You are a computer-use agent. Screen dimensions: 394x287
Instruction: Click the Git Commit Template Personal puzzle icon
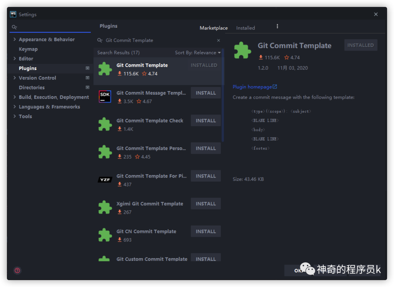[105, 152]
